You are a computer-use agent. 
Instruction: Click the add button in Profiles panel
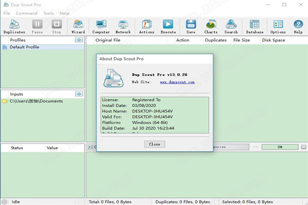click(79, 40)
